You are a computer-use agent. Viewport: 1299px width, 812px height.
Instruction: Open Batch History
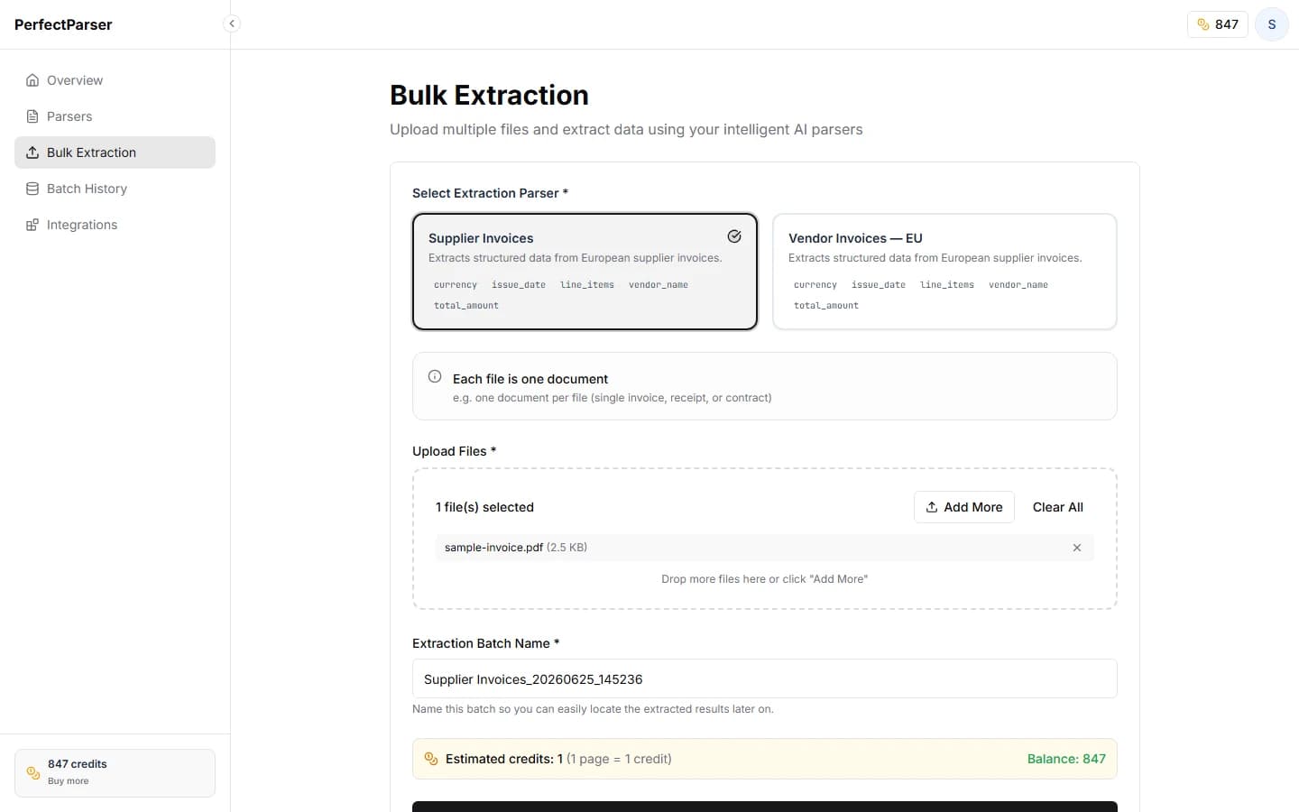click(x=115, y=189)
